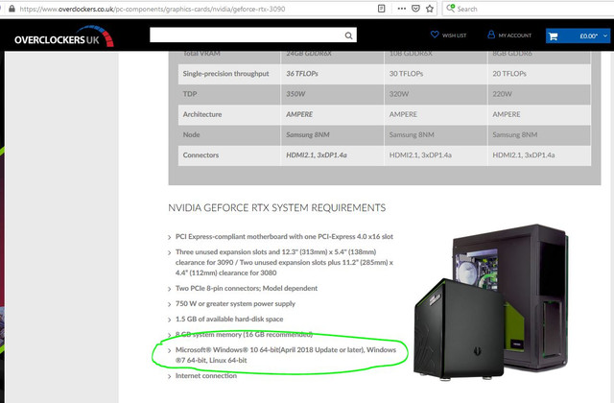Click the 1.5 GB hard-disk space requirement

[x=229, y=319]
